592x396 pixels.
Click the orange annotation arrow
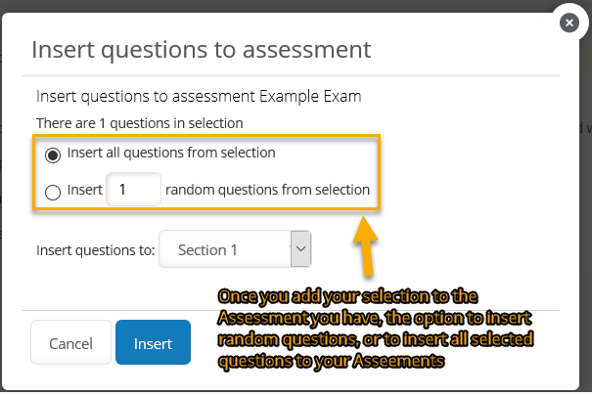point(365,245)
